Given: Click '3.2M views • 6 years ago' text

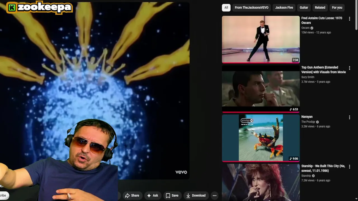Looking at the screenshot, I should click(x=316, y=126).
